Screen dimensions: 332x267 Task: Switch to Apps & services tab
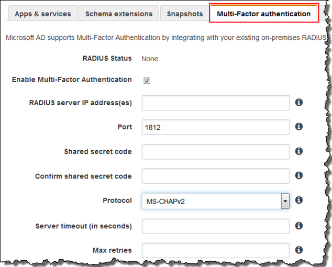tap(43, 14)
